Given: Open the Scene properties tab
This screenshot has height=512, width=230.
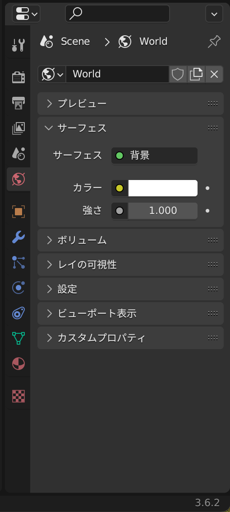Looking at the screenshot, I should click(x=18, y=153).
